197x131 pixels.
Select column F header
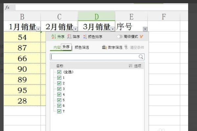pyautogui.click(x=164, y=16)
